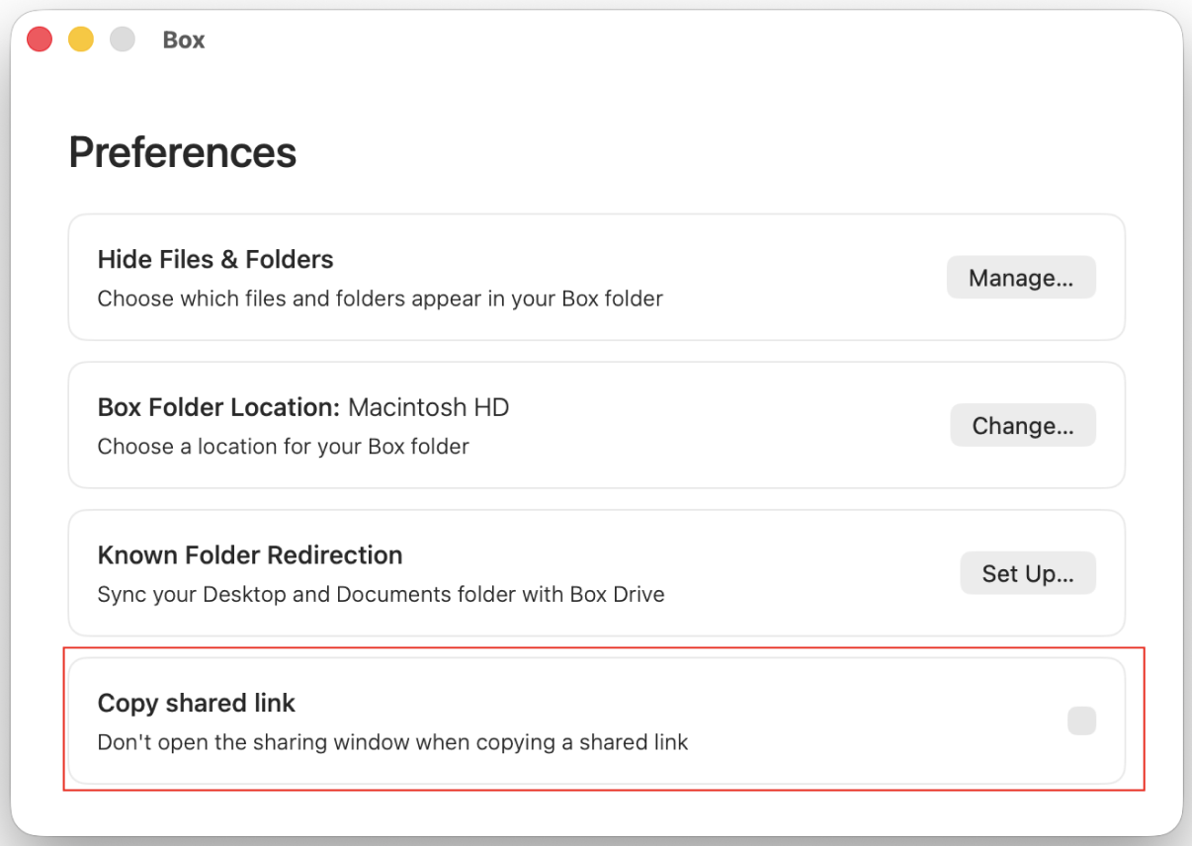Screen dimensions: 1192x846
Task: Close the Box preferences window
Action: pyautogui.click(x=40, y=40)
